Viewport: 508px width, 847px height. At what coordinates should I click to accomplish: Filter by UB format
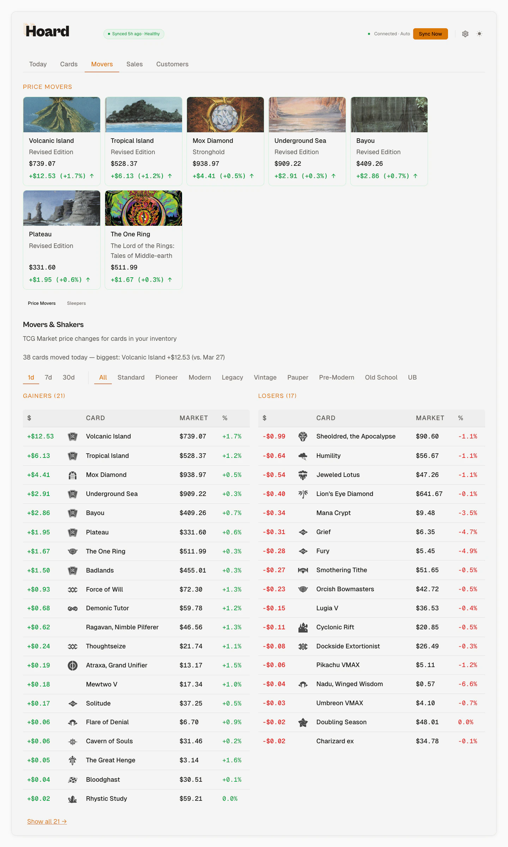(412, 377)
